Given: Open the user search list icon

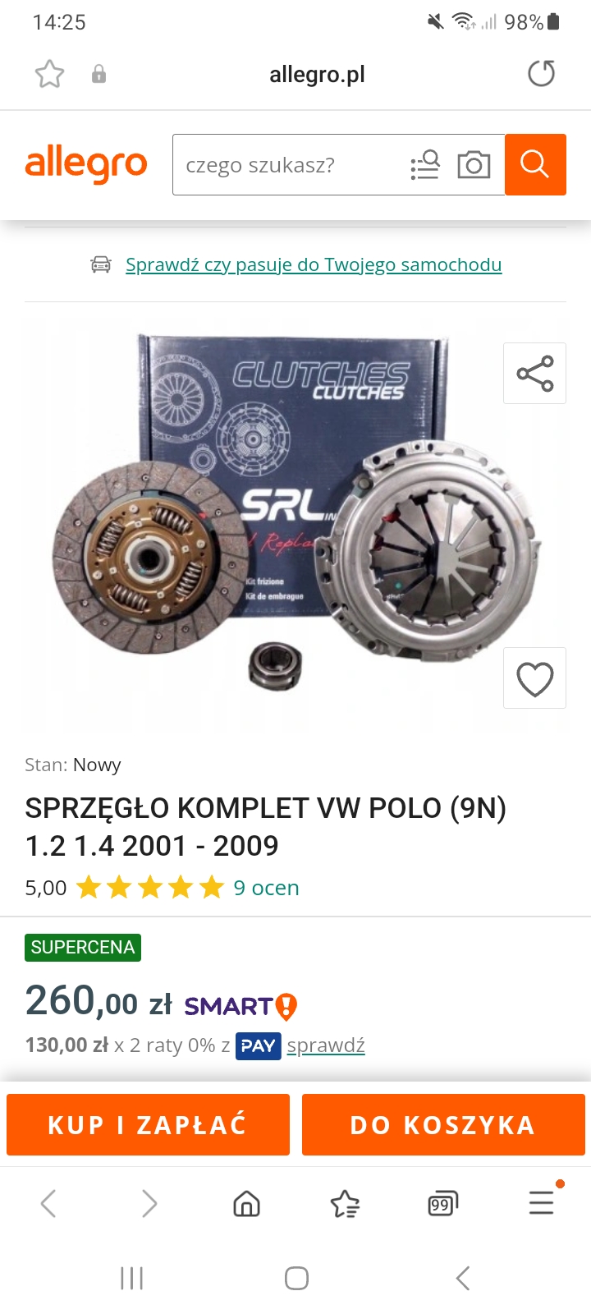Looking at the screenshot, I should click(x=425, y=165).
